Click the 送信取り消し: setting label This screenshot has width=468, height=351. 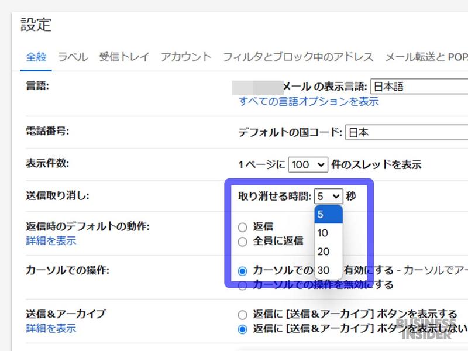point(57,196)
